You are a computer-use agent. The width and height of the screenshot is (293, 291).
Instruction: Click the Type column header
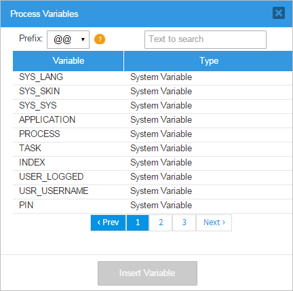[x=209, y=61]
